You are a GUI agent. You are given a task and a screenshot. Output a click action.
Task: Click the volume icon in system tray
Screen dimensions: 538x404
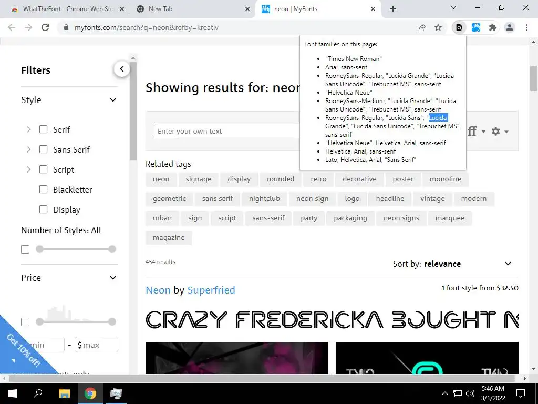(x=470, y=393)
